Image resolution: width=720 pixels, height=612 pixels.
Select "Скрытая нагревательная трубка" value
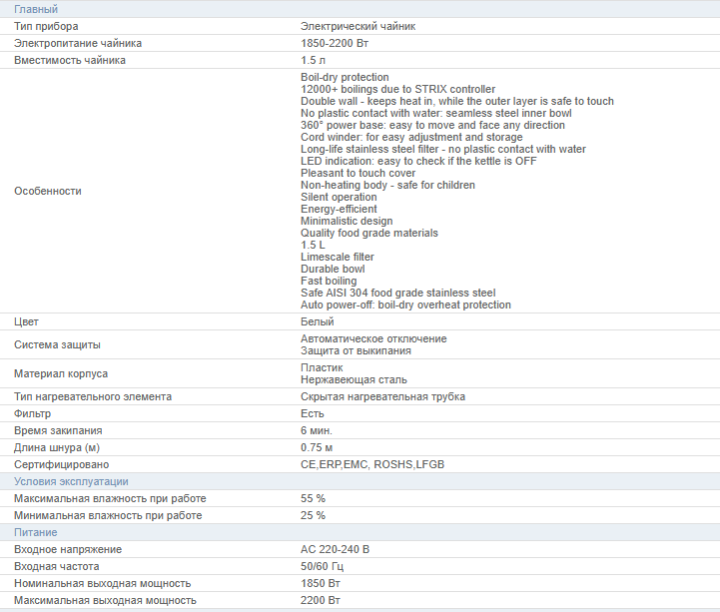382,396
